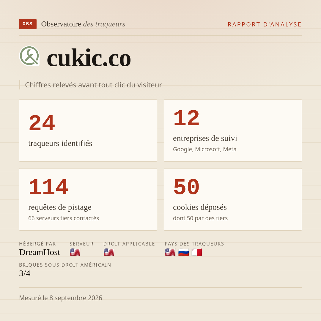
Task: Click the BRIQUES SOUS DROIT AMÉRICAIN label
Action: [x=65, y=265]
